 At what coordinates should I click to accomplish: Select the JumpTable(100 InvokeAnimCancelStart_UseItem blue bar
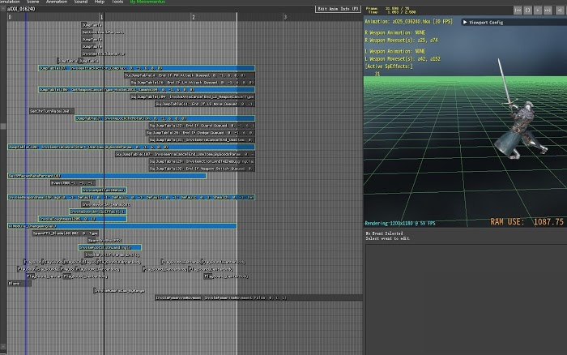click(x=131, y=147)
